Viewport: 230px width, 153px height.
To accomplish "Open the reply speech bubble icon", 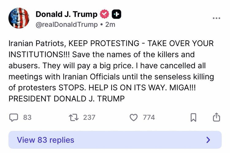I will (x=14, y=117).
